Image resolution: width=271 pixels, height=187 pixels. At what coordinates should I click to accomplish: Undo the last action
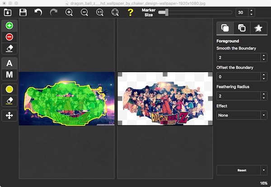[38, 13]
